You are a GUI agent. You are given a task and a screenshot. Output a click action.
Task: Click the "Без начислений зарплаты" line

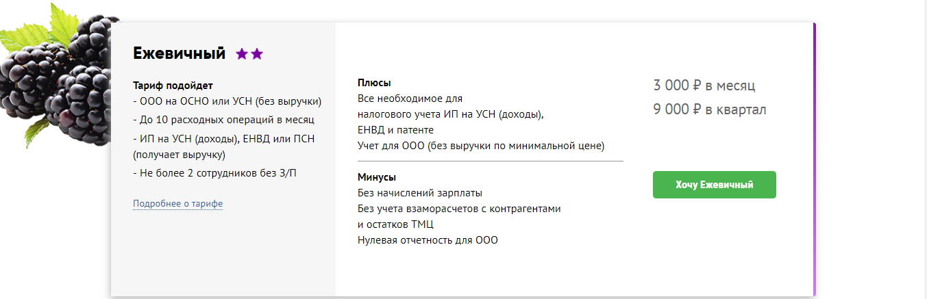[418, 193]
